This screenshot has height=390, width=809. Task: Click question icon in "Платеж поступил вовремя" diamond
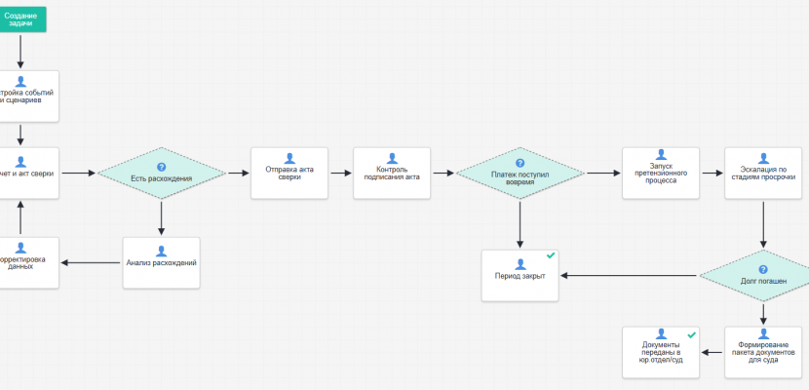click(x=520, y=164)
